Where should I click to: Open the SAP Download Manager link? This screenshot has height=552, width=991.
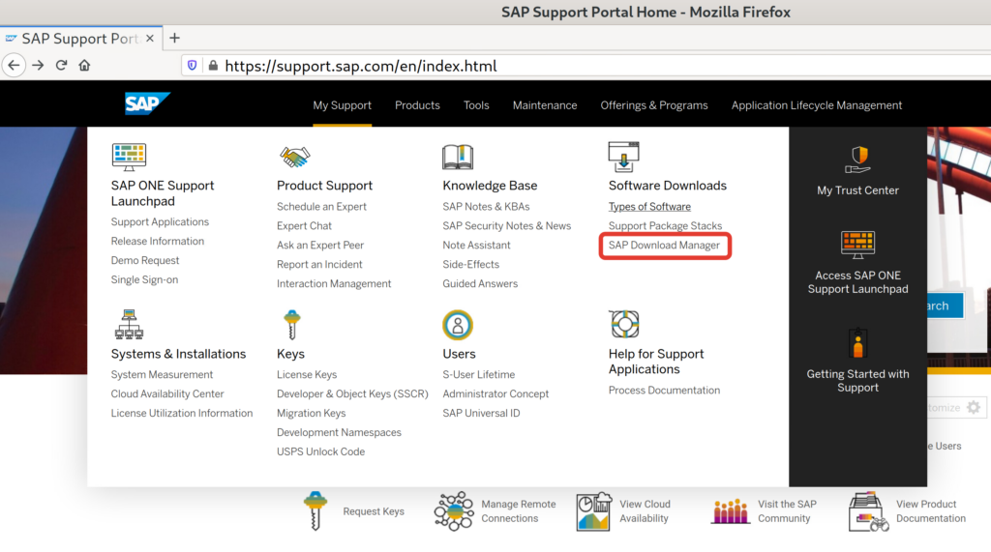664,246
